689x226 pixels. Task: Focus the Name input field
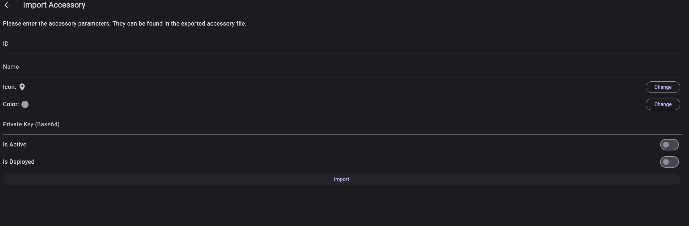point(343,67)
